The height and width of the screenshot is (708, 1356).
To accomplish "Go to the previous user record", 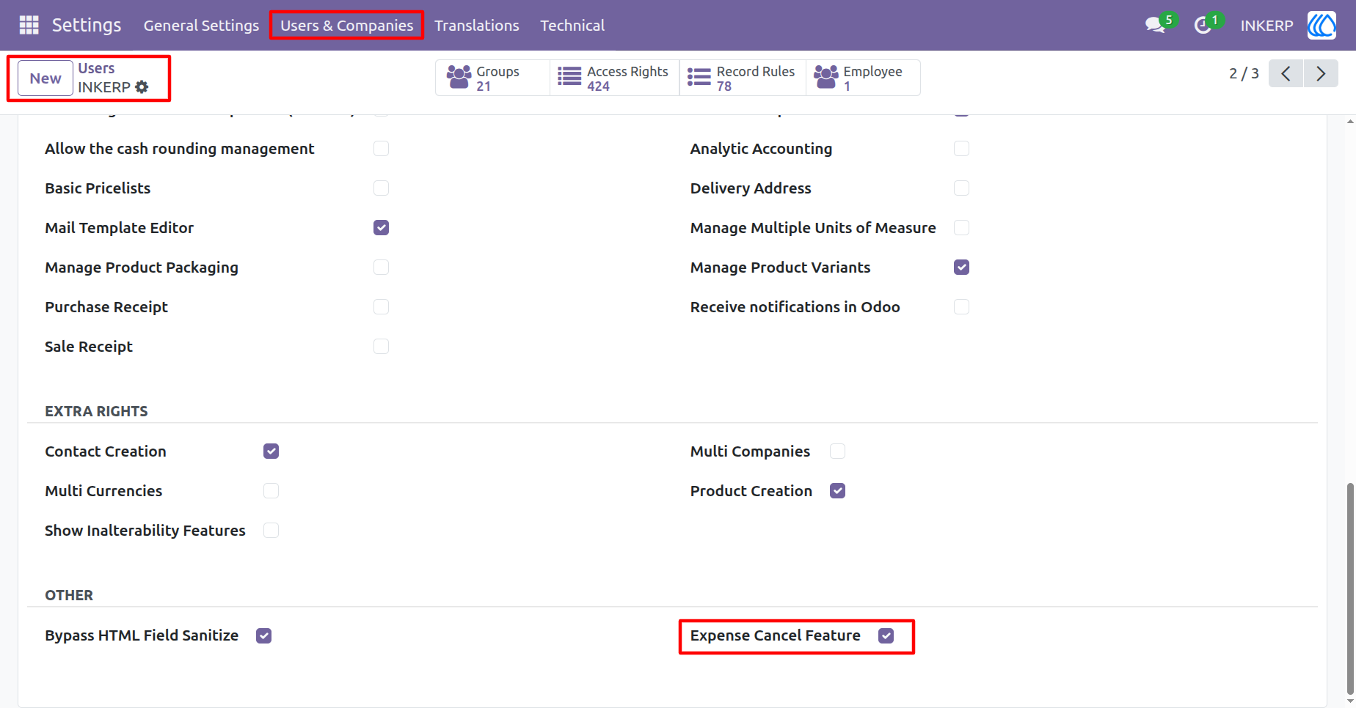I will (1286, 73).
